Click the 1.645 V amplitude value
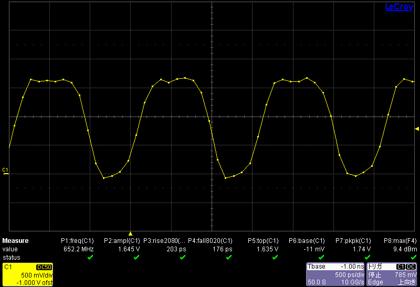Image resolution: width=420 pixels, height=287 pixels. 129,249
